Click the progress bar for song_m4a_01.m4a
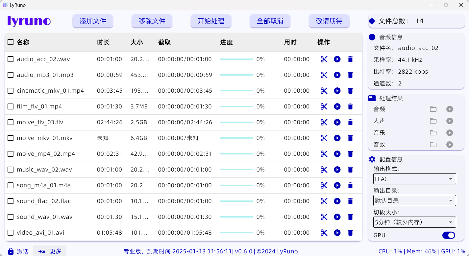This screenshot has width=469, height=256. [236, 185]
